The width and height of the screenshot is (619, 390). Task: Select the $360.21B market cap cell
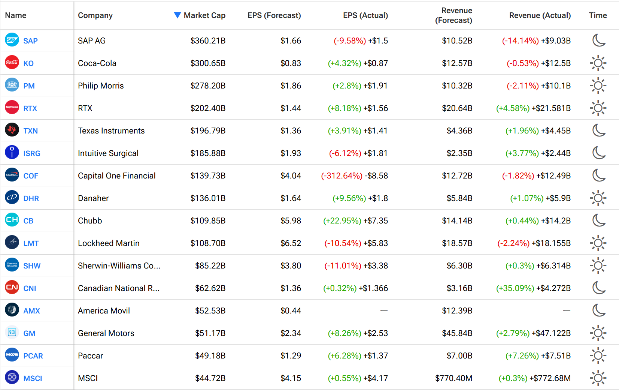(208, 40)
